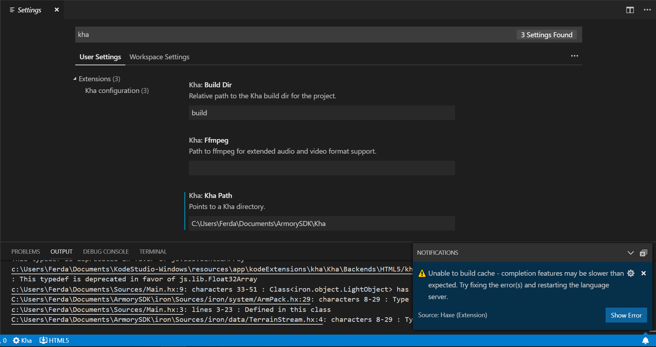Open the OUTPUT panel tab
656x347 pixels.
[61, 252]
